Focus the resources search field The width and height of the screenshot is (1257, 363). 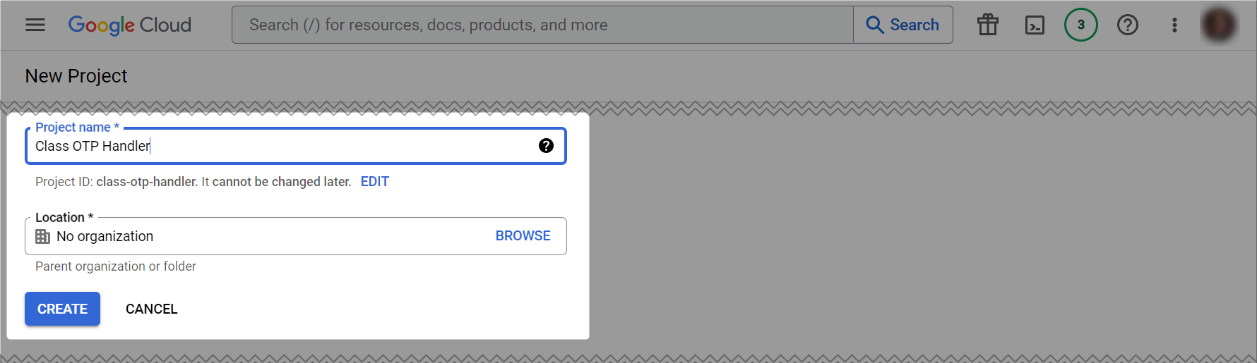542,25
